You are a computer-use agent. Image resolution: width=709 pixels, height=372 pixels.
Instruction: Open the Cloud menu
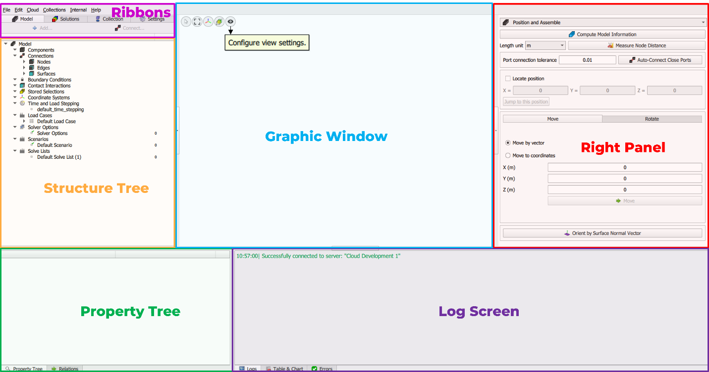[33, 10]
